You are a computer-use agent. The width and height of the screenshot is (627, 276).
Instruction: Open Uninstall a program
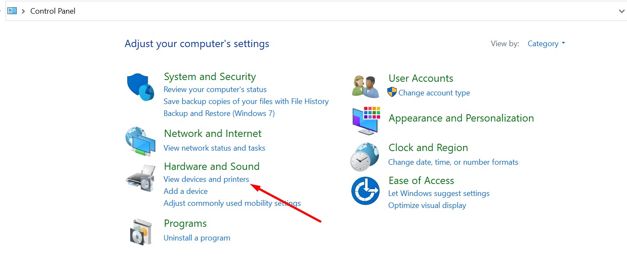[x=197, y=238]
